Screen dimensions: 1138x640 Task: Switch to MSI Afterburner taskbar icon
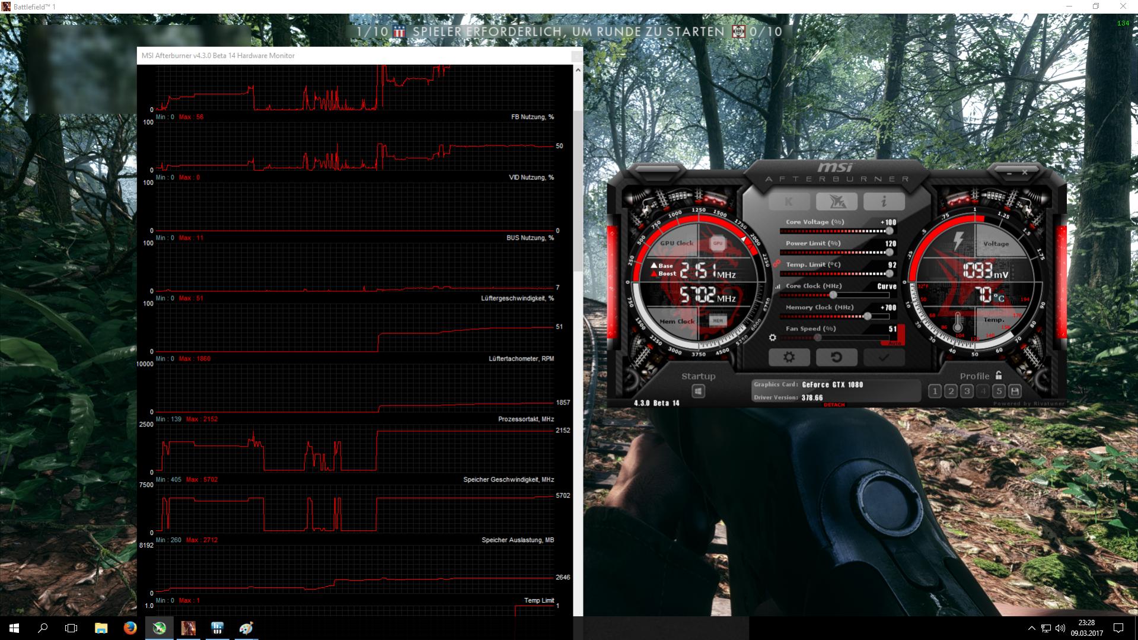(159, 628)
